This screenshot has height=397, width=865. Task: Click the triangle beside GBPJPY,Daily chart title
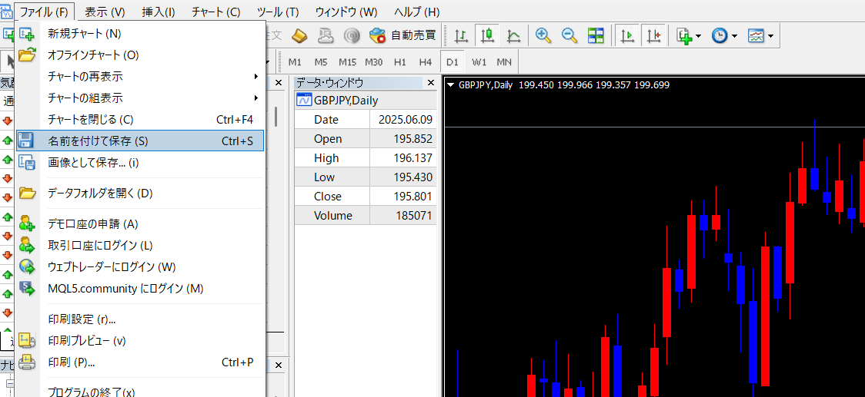(451, 85)
